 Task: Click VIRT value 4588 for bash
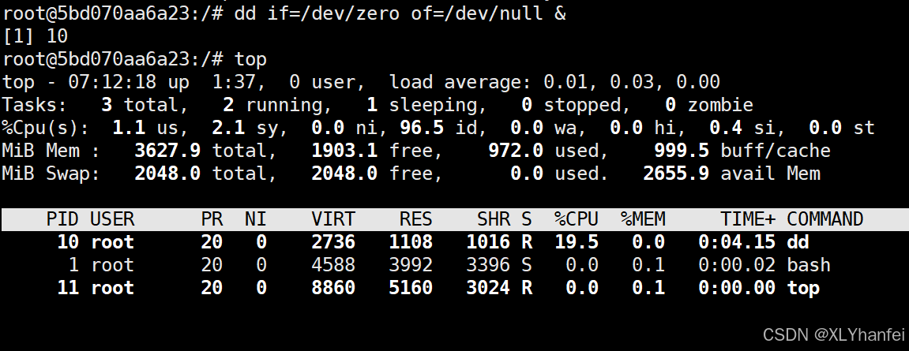point(333,265)
